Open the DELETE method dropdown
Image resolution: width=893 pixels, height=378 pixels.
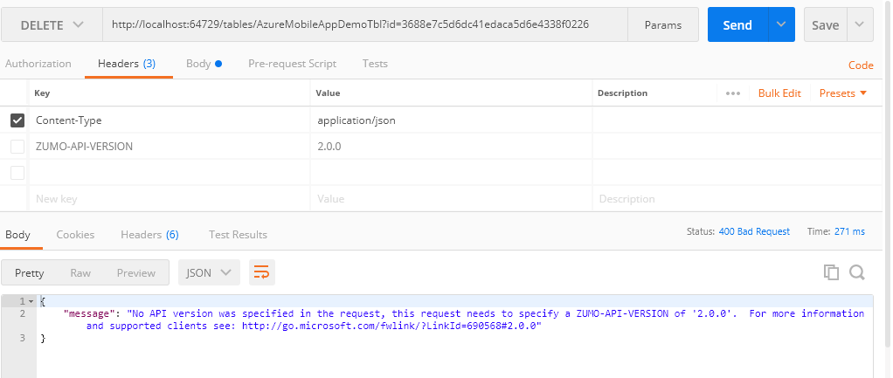(51, 25)
